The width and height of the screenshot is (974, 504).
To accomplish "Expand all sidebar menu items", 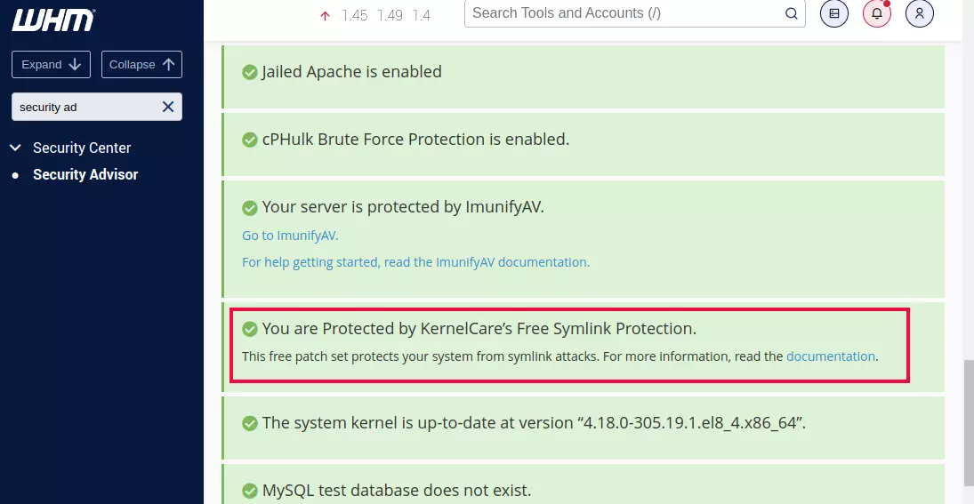I will [x=51, y=64].
